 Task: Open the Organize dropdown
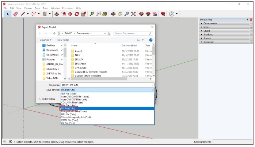45,40
